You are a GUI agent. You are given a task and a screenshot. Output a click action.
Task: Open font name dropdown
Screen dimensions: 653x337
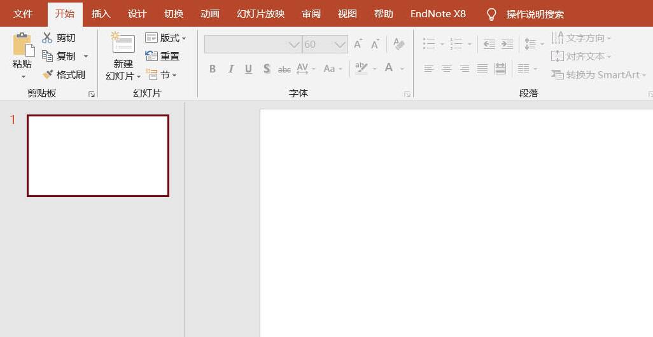coord(295,45)
